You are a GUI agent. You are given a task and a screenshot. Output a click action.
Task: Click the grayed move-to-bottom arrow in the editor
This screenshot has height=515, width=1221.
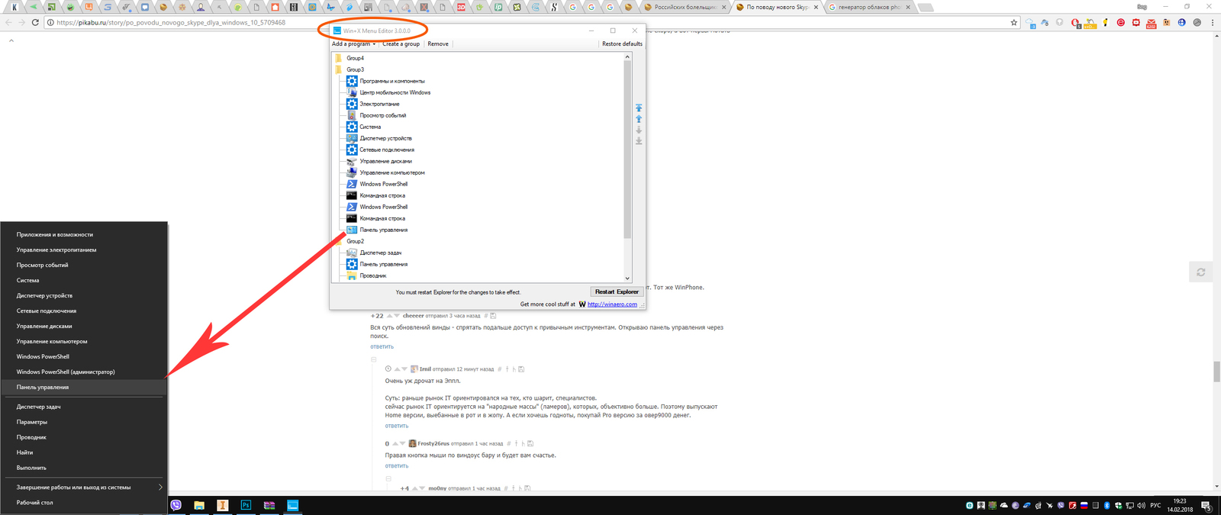(x=639, y=141)
